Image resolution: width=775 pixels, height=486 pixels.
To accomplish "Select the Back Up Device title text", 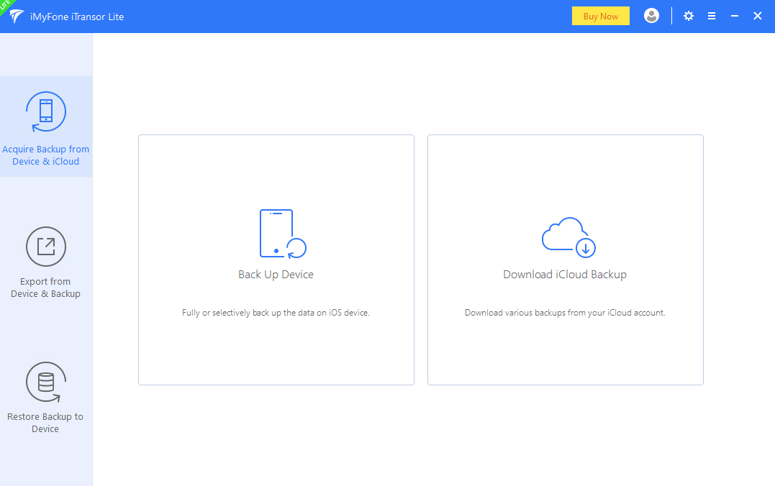I will click(276, 275).
